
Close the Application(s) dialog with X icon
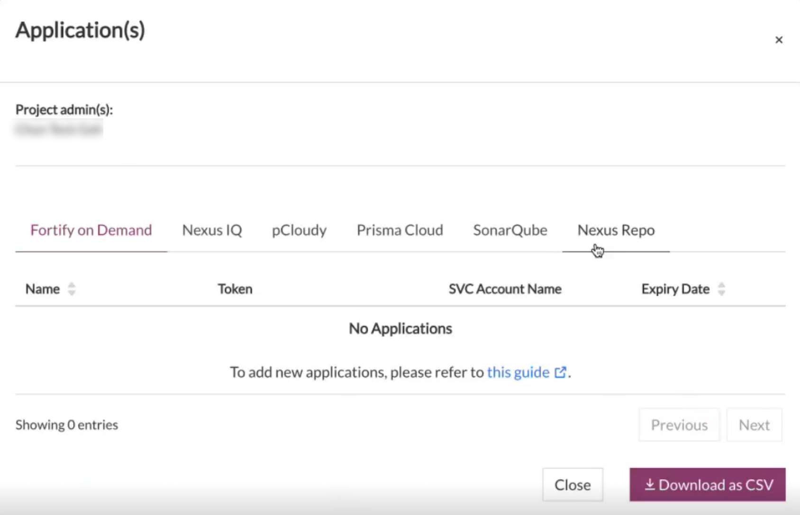779,40
